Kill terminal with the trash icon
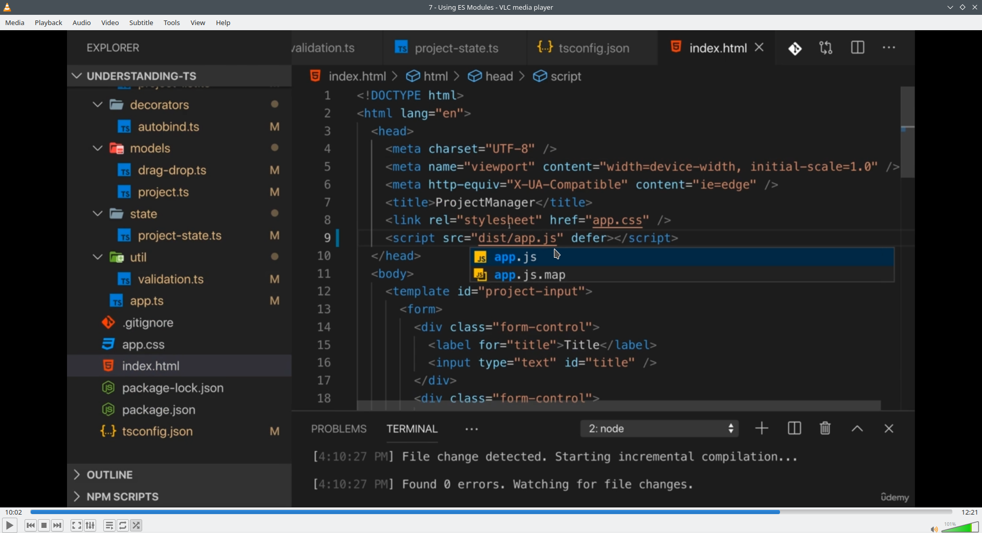Image resolution: width=982 pixels, height=533 pixels. tap(825, 428)
